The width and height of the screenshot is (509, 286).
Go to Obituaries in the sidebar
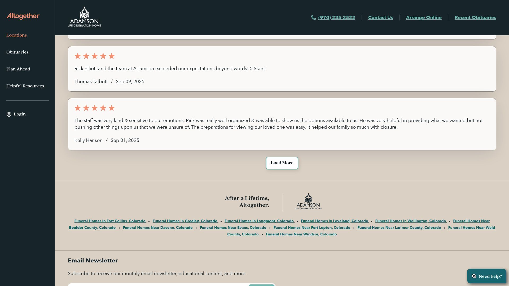[x=17, y=52]
